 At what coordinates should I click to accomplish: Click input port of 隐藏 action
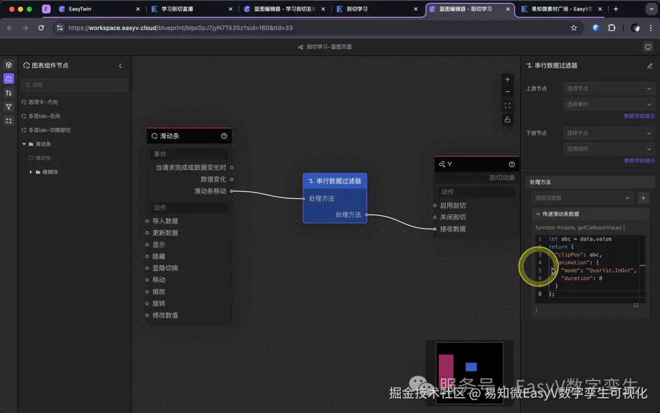147,256
